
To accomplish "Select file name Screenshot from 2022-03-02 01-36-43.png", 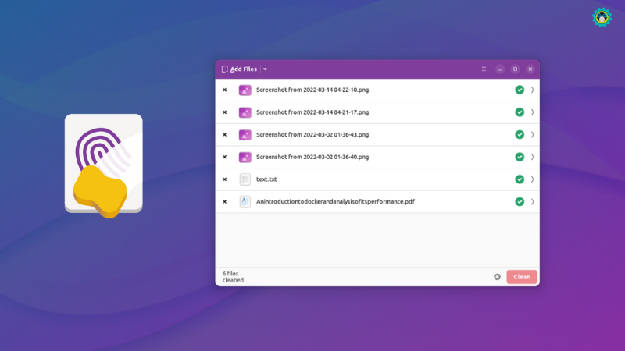I will [x=312, y=134].
